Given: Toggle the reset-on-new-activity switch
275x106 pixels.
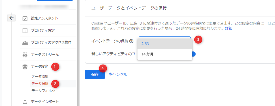Looking at the screenshot, I should (x=193, y=54).
